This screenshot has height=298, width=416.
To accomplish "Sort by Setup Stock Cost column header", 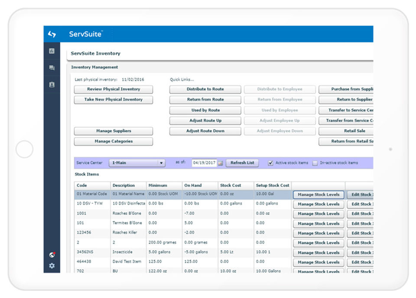I will [273, 185].
